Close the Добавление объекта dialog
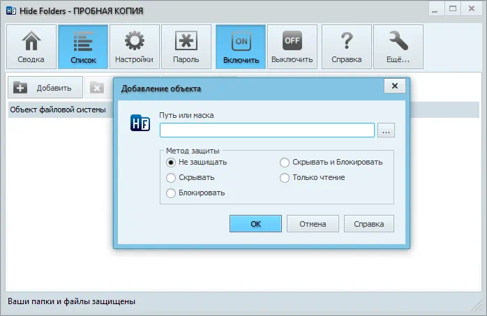The height and width of the screenshot is (316, 487). (395, 86)
